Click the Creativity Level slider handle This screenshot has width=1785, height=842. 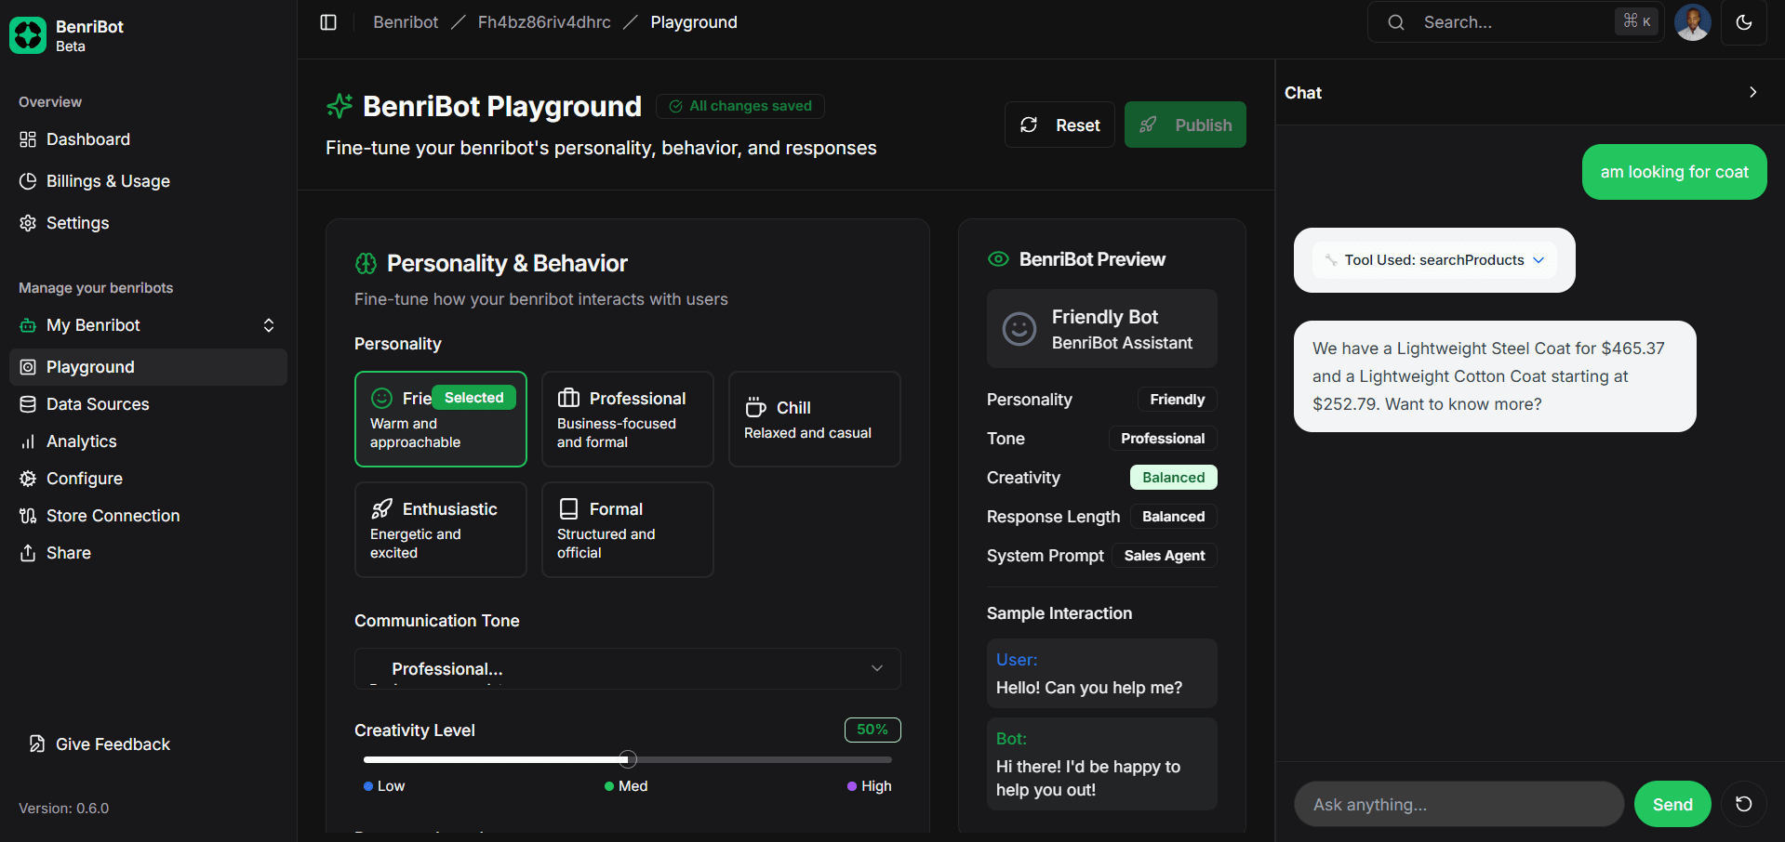coord(628,759)
